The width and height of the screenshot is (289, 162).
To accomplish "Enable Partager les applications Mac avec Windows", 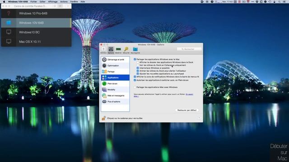I will (135, 87).
